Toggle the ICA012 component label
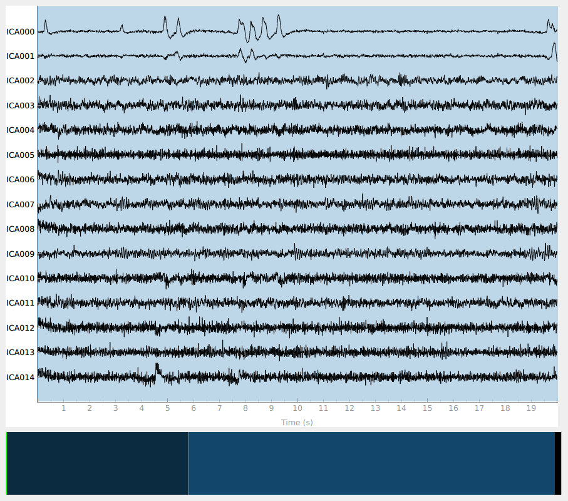Image resolution: width=568 pixels, height=501 pixels. pyautogui.click(x=20, y=328)
